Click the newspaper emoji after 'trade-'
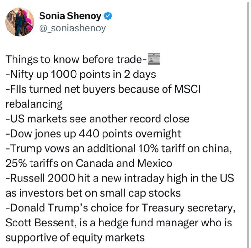Viewport: 251px width, 248px height. point(154,59)
